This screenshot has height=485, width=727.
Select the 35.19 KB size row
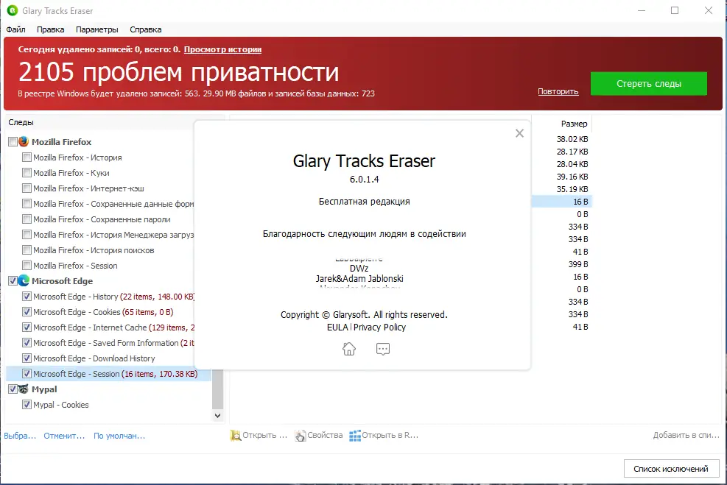[562, 189]
